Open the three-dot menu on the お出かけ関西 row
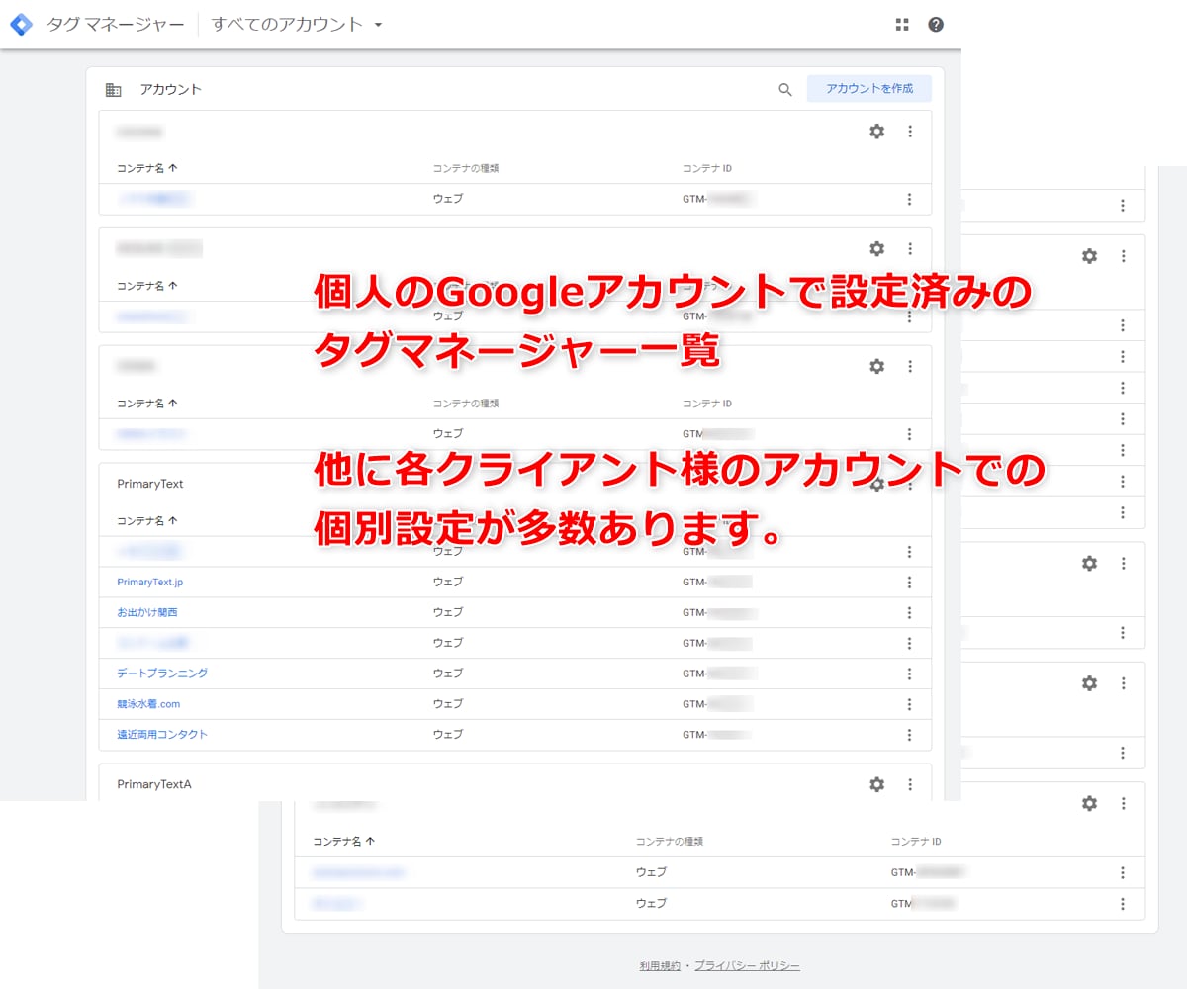The width and height of the screenshot is (1187, 989). pyautogui.click(x=909, y=613)
